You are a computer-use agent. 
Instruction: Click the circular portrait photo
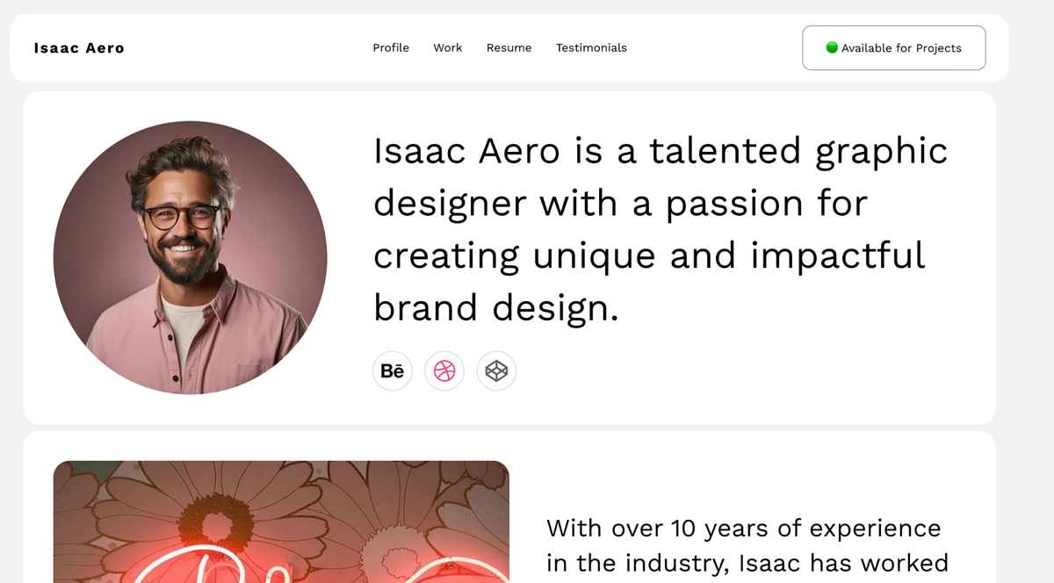tap(190, 257)
